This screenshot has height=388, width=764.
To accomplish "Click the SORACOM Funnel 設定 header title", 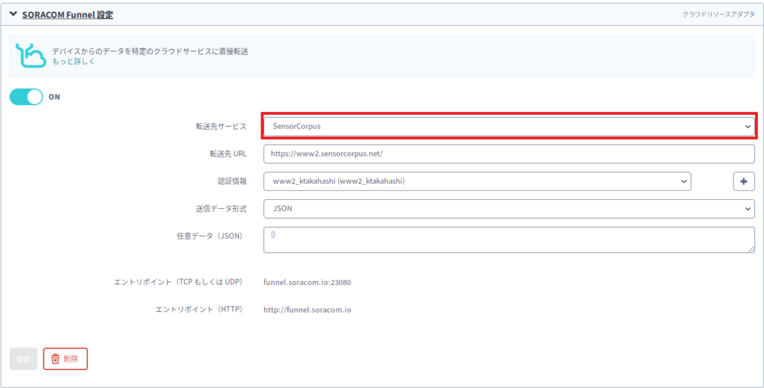I will pos(67,14).
